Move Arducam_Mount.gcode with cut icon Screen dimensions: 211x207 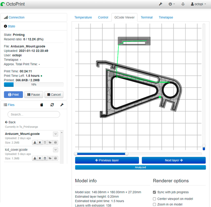(x=40, y=143)
